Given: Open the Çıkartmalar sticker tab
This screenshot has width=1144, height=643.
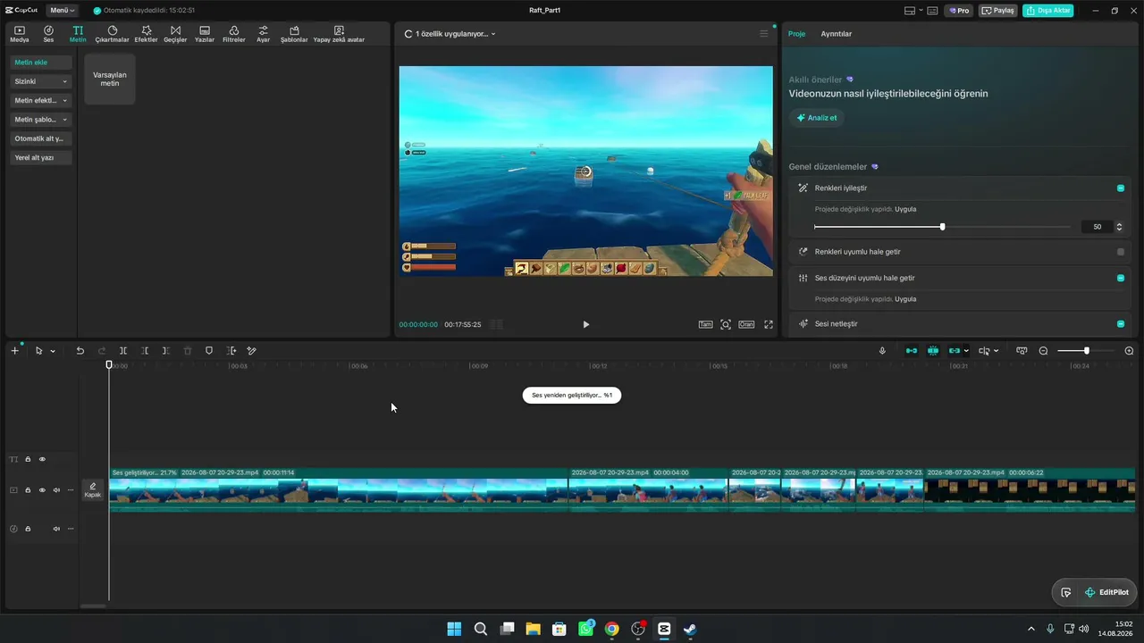Looking at the screenshot, I should 113,34.
